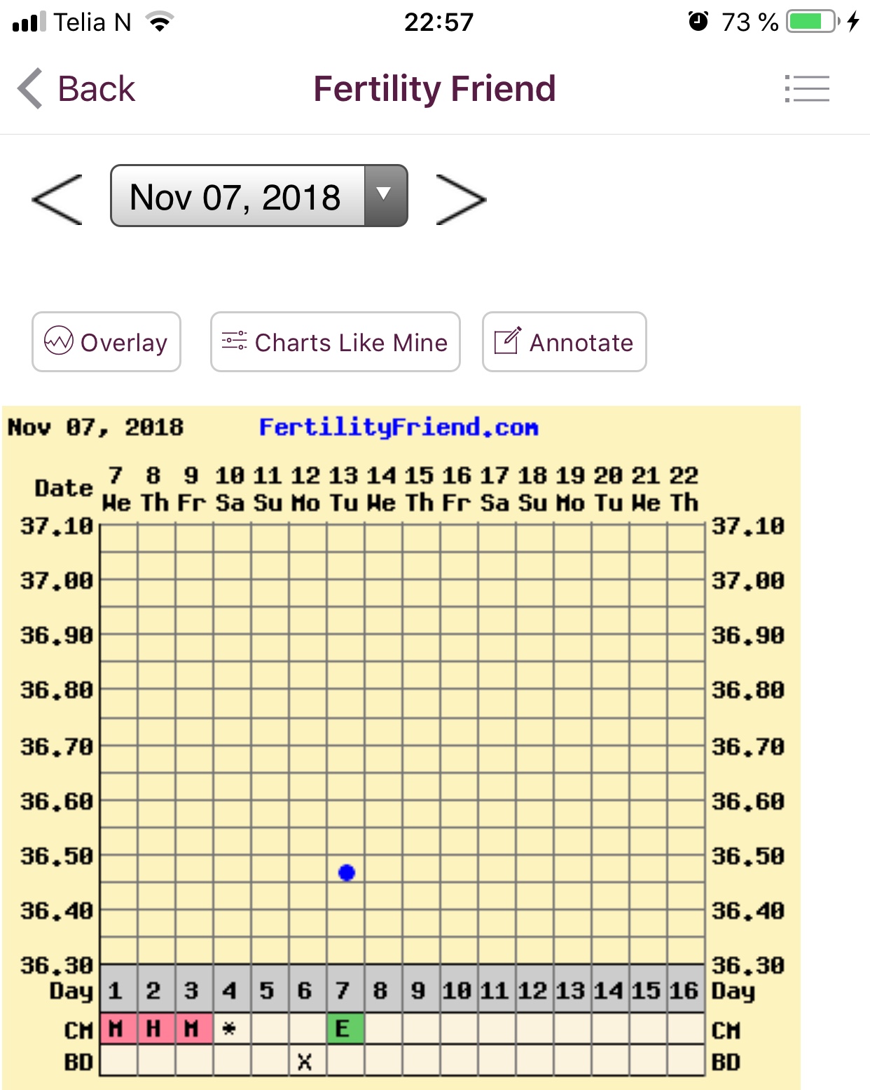Viewport: 870px width, 1090px height.
Task: Open the list menu icon
Action: coord(807,89)
